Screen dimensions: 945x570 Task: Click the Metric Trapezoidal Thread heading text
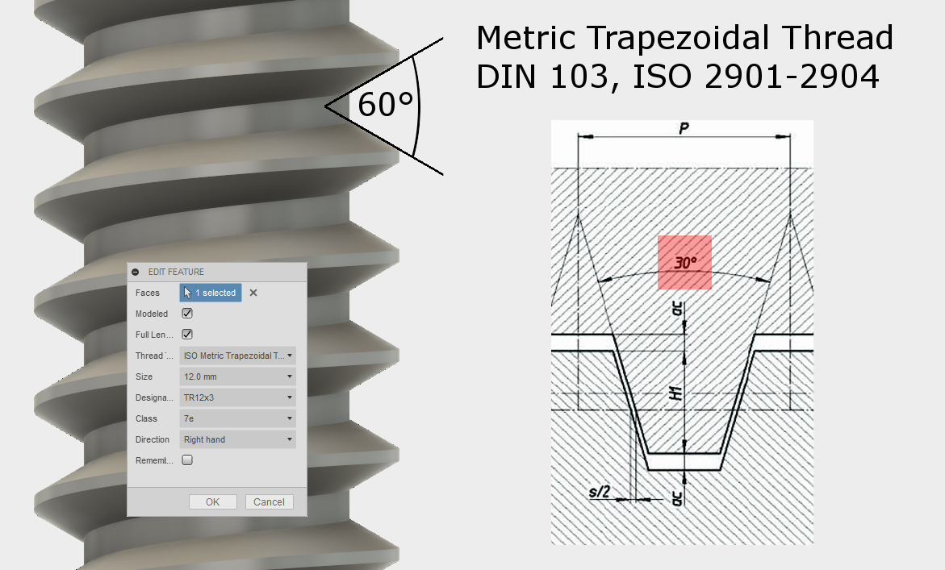click(684, 37)
